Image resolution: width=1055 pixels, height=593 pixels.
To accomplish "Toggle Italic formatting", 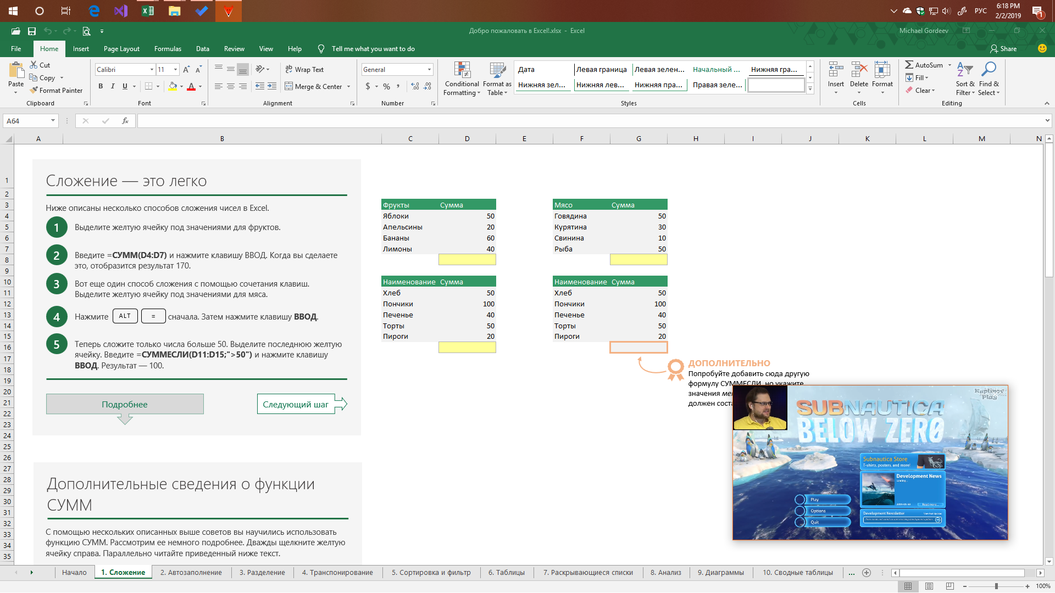I will [x=113, y=86].
